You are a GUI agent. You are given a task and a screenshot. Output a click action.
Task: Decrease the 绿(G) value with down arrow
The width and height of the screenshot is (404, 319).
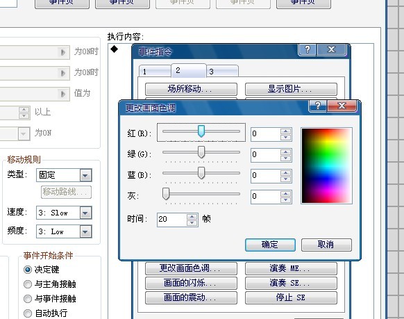[285, 158]
